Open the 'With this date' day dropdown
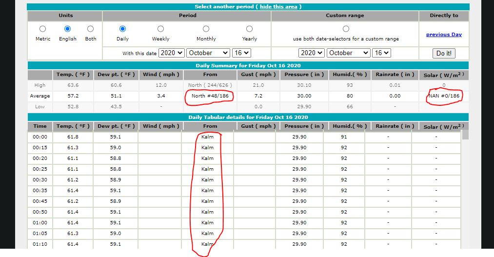494x257 pixels. pyautogui.click(x=242, y=53)
